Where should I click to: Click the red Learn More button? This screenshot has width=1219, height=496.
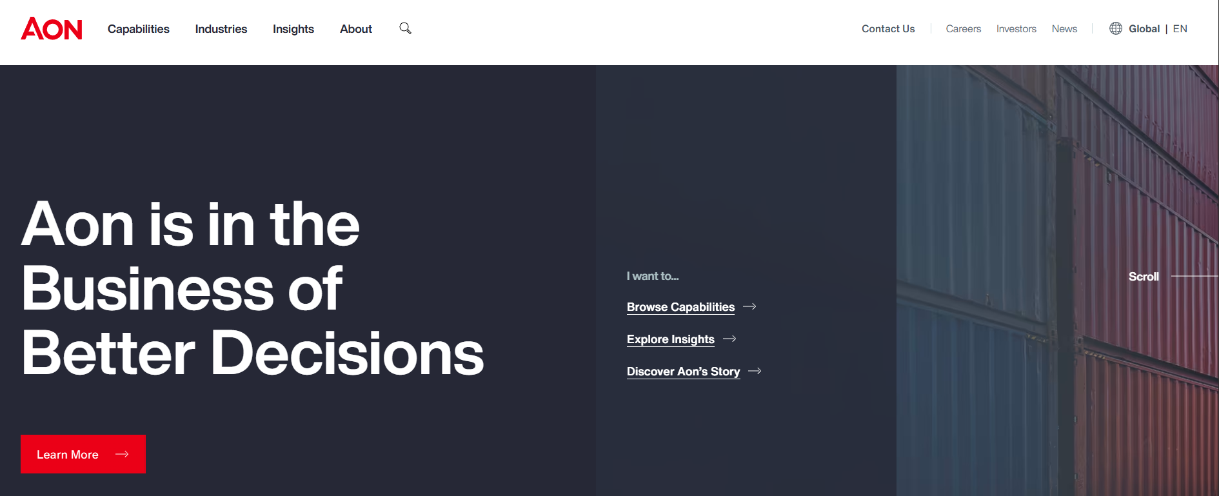pos(83,454)
